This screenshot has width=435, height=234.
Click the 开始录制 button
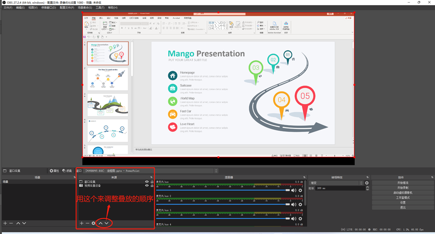point(402,187)
